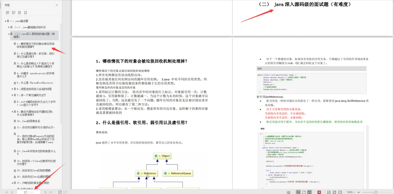The width and height of the screenshot is (394, 194).
Task: Open bookmark 2、什么是强引用、软引用
Action: pyautogui.click(x=36, y=55)
